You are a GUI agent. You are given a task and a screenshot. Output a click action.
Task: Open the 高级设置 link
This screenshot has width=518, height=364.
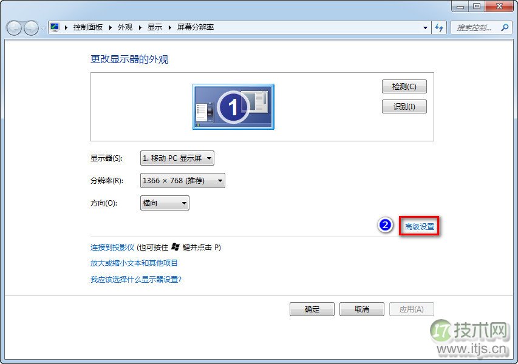[419, 227]
